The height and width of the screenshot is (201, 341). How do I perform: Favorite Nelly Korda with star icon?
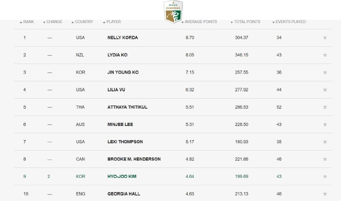tap(325, 38)
